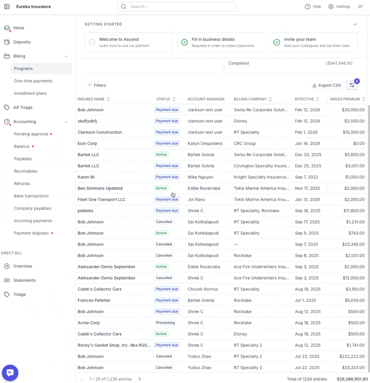
Task: Open Frances Pelletier row
Action: tap(221, 301)
